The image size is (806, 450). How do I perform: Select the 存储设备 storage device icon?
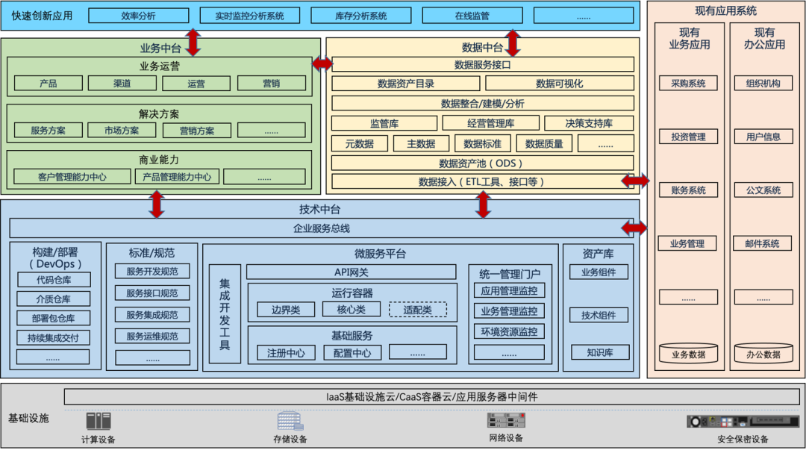tap(290, 422)
